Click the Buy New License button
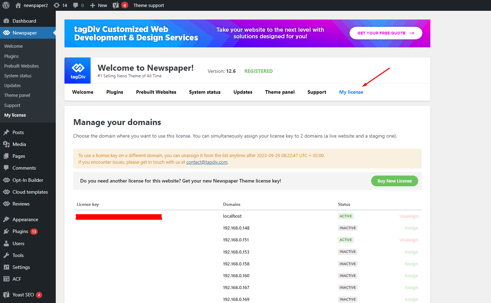Image resolution: width=491 pixels, height=303 pixels. click(394, 181)
